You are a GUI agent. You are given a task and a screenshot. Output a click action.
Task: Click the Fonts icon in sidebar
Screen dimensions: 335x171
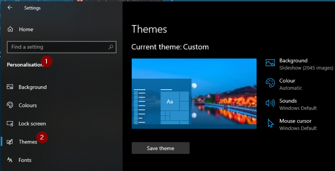(x=10, y=160)
